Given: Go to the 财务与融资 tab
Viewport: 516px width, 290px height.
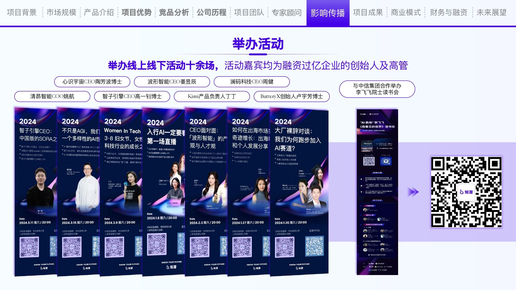Looking at the screenshot, I should coord(448,12).
